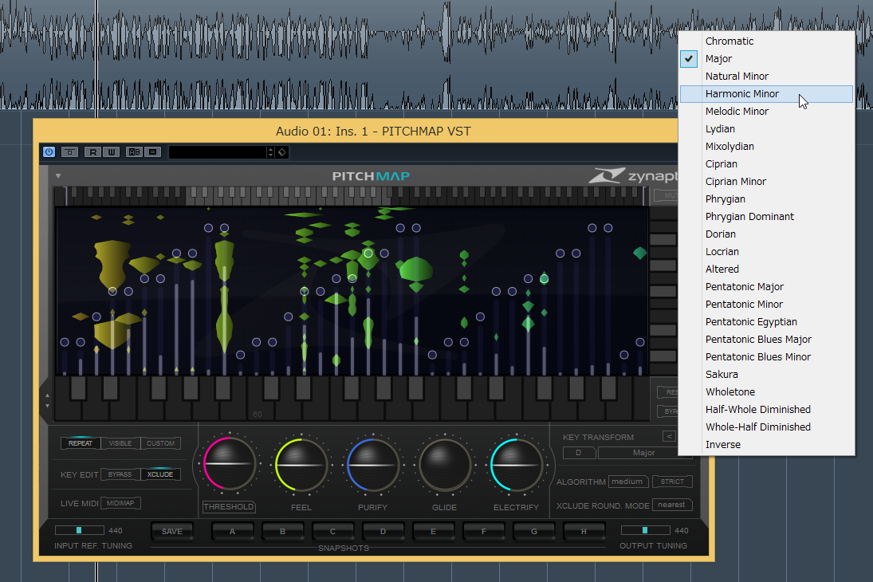Viewport: 873px width, 582px height.
Task: Toggle KEY EDIT XCLUDE button
Action: click(160, 474)
